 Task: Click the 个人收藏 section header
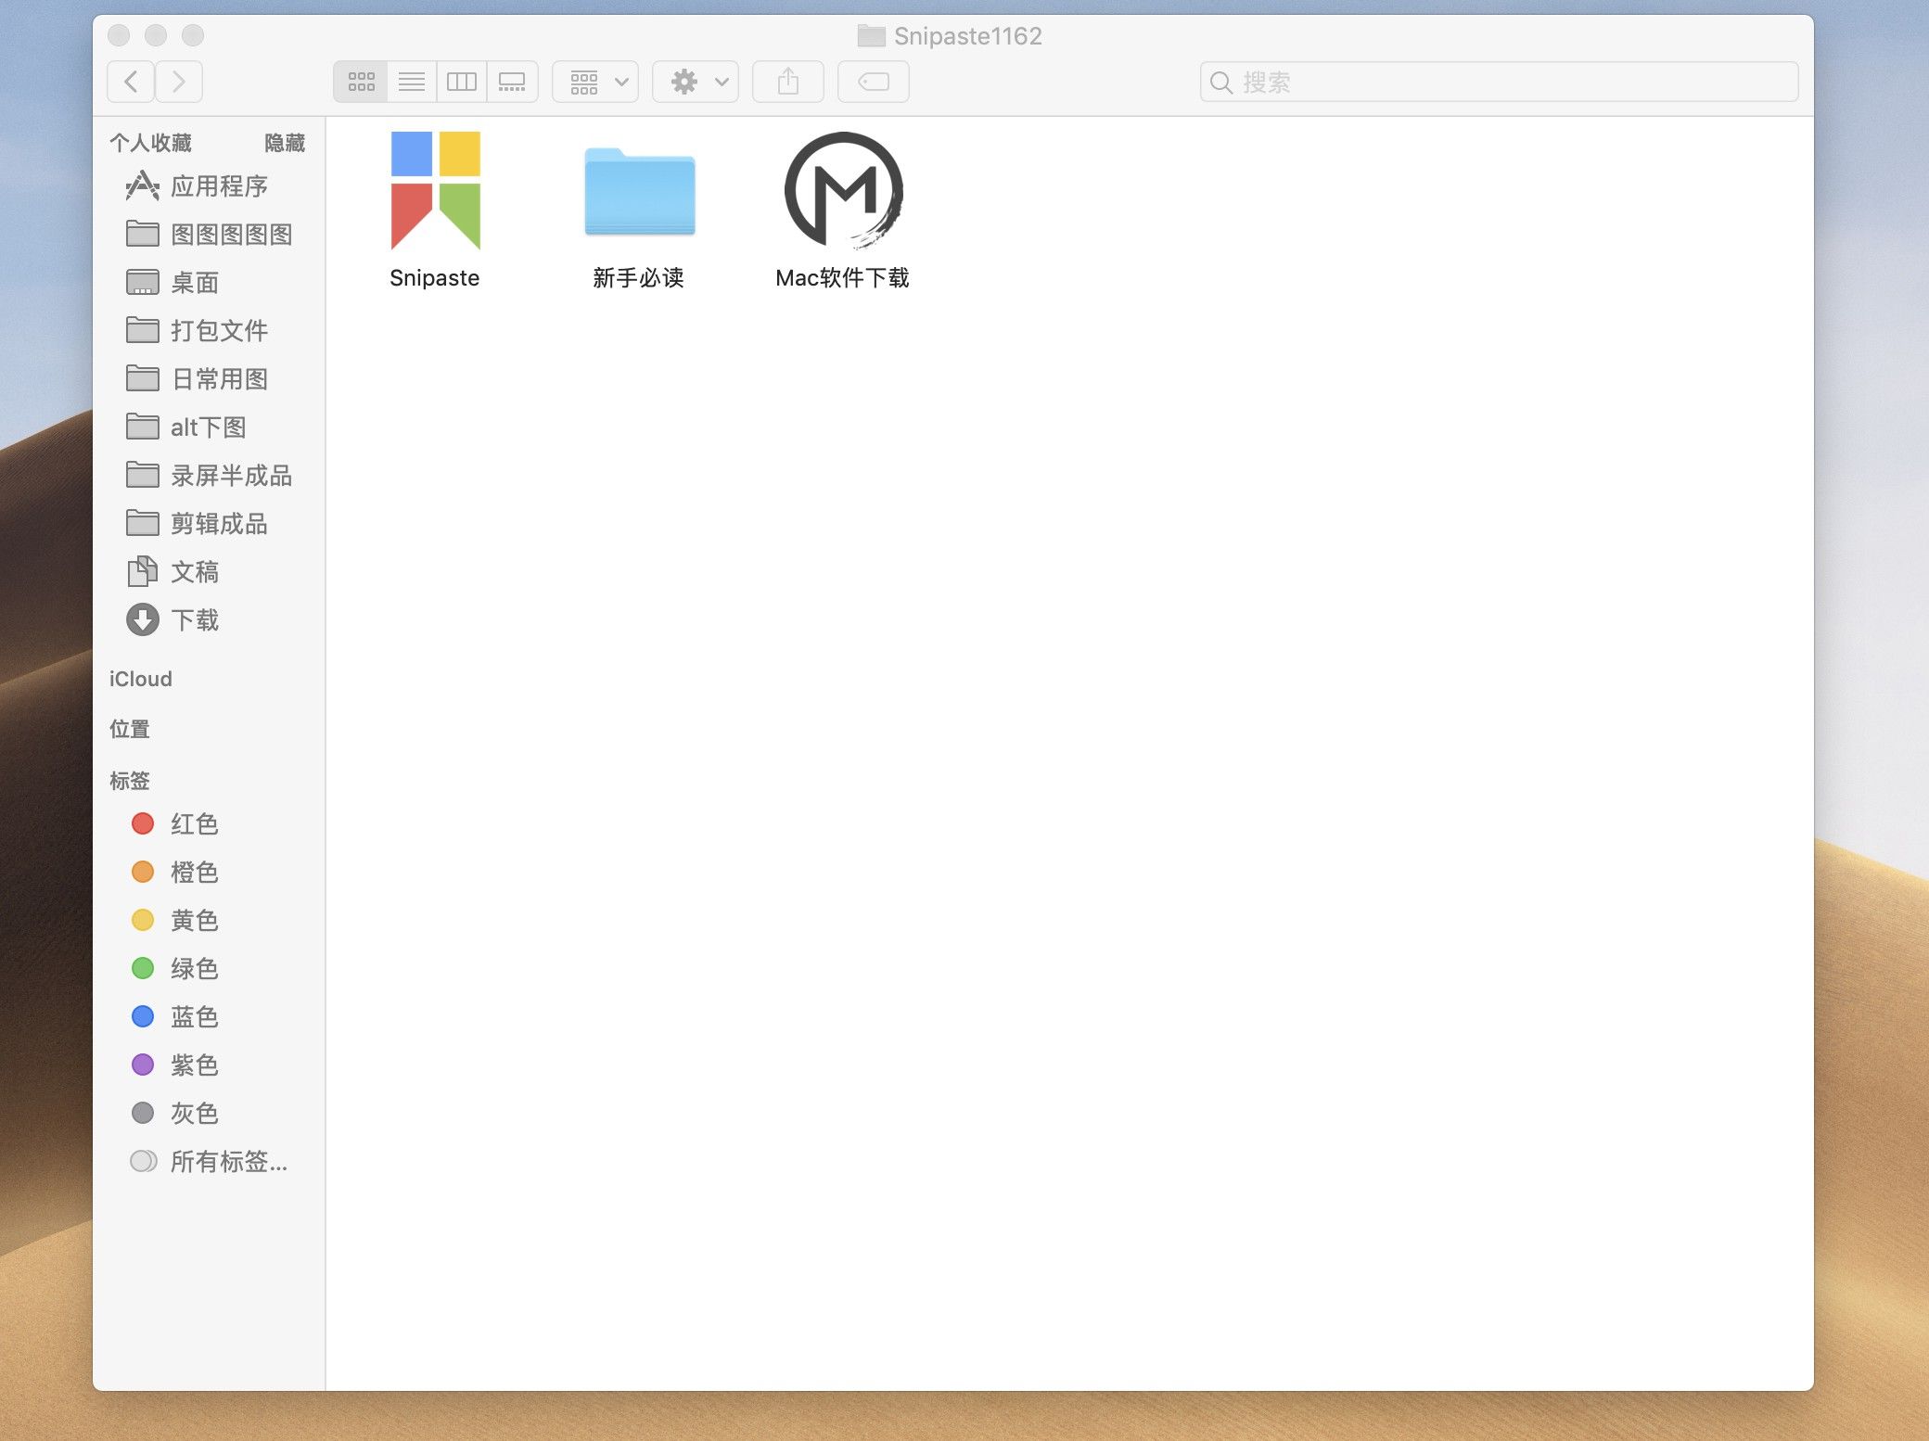point(150,143)
